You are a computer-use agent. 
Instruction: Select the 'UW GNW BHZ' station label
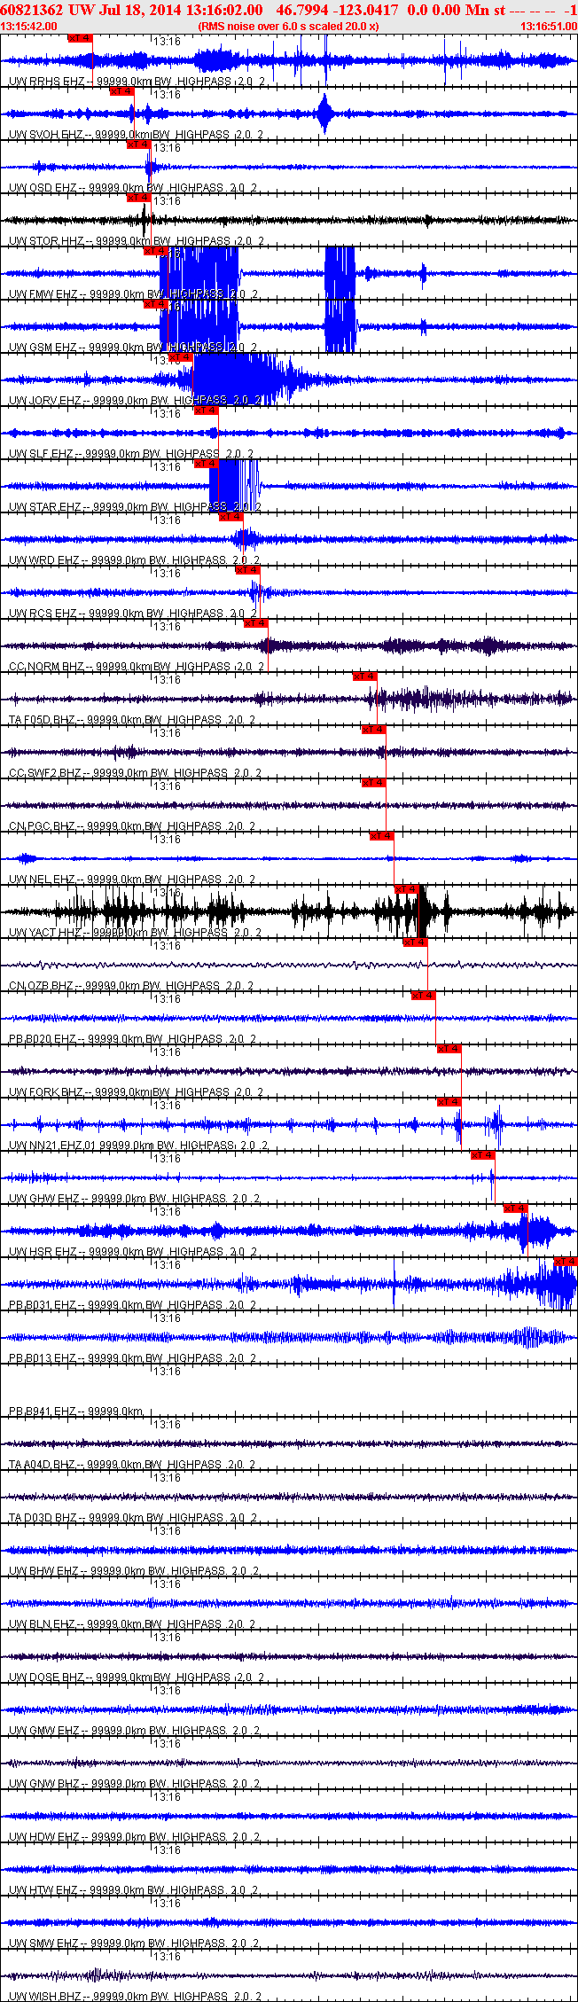[x=44, y=1784]
